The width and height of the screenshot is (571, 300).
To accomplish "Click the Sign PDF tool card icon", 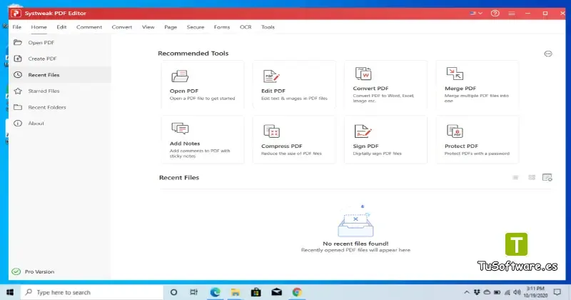I will [x=363, y=131].
